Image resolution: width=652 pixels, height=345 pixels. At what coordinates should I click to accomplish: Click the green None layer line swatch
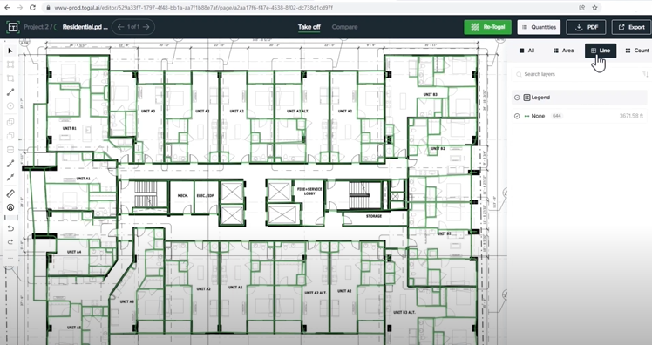pos(526,116)
